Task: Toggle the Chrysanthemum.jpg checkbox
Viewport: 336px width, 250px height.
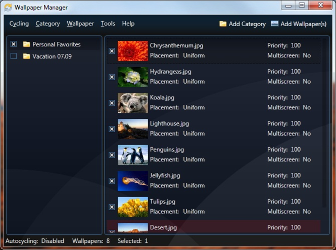Action: [112, 51]
